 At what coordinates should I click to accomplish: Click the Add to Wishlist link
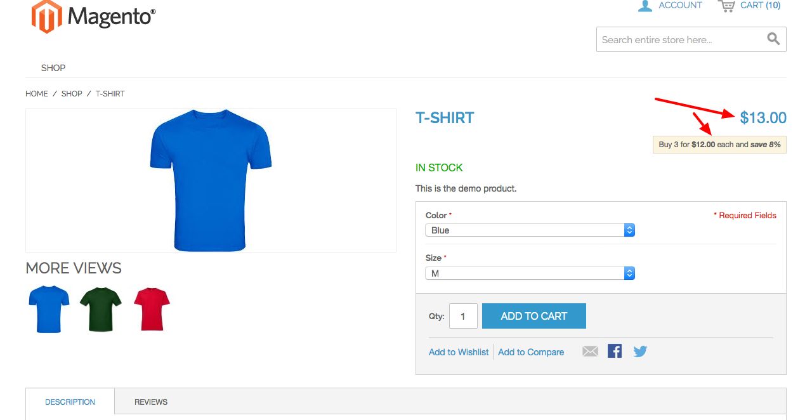coord(459,352)
